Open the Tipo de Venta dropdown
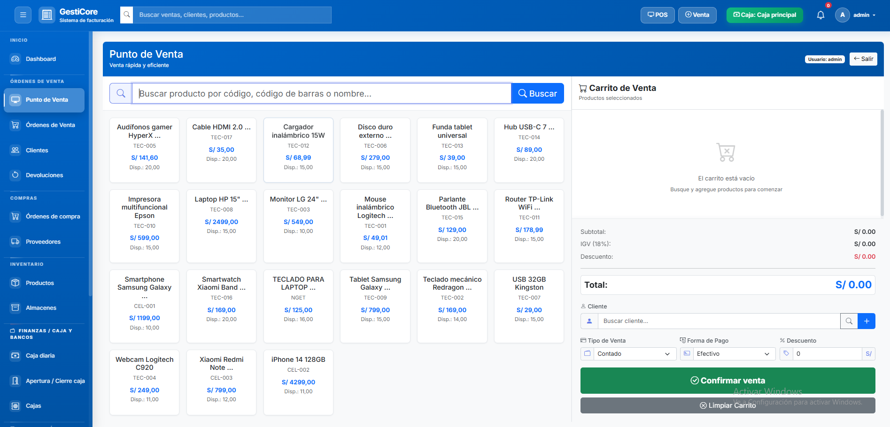This screenshot has height=427, width=890. click(x=635, y=354)
